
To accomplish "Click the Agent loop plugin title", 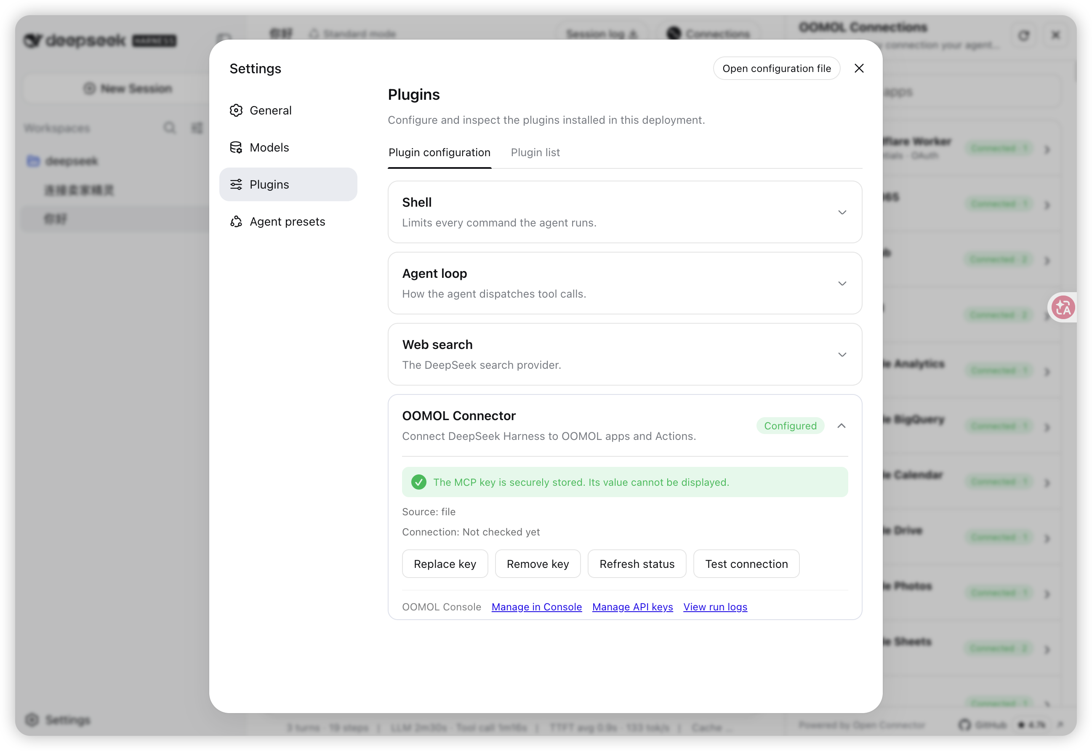I will pyautogui.click(x=434, y=273).
